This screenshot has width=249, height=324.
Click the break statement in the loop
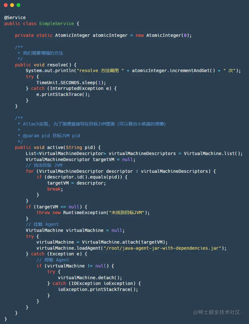(x=55, y=189)
